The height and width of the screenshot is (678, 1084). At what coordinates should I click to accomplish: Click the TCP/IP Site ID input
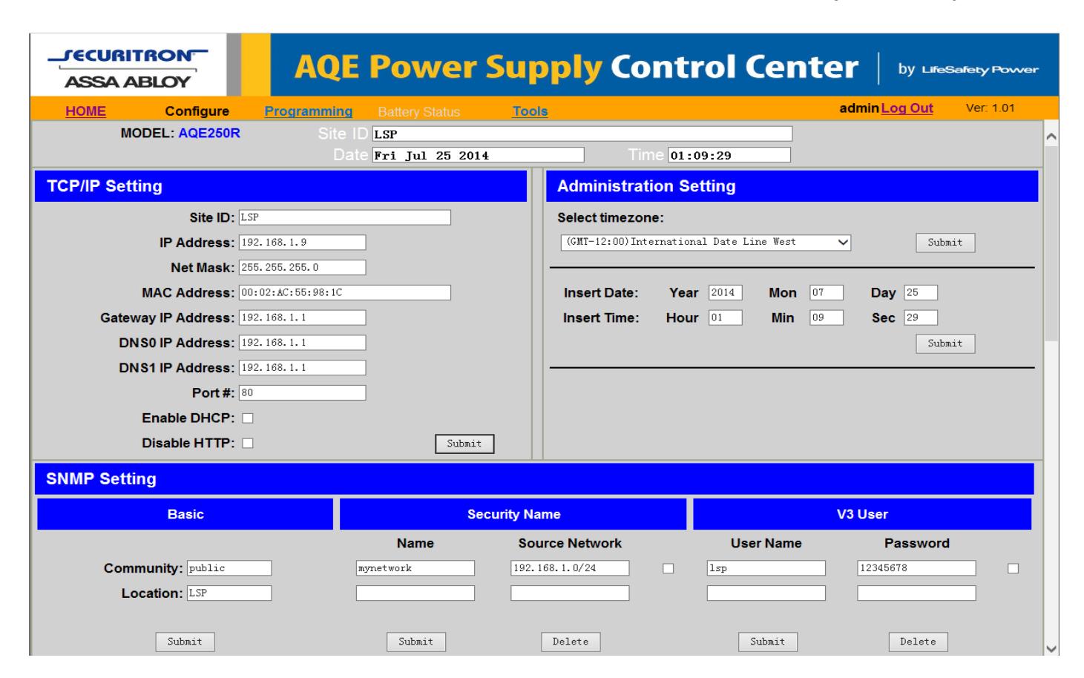tap(344, 217)
